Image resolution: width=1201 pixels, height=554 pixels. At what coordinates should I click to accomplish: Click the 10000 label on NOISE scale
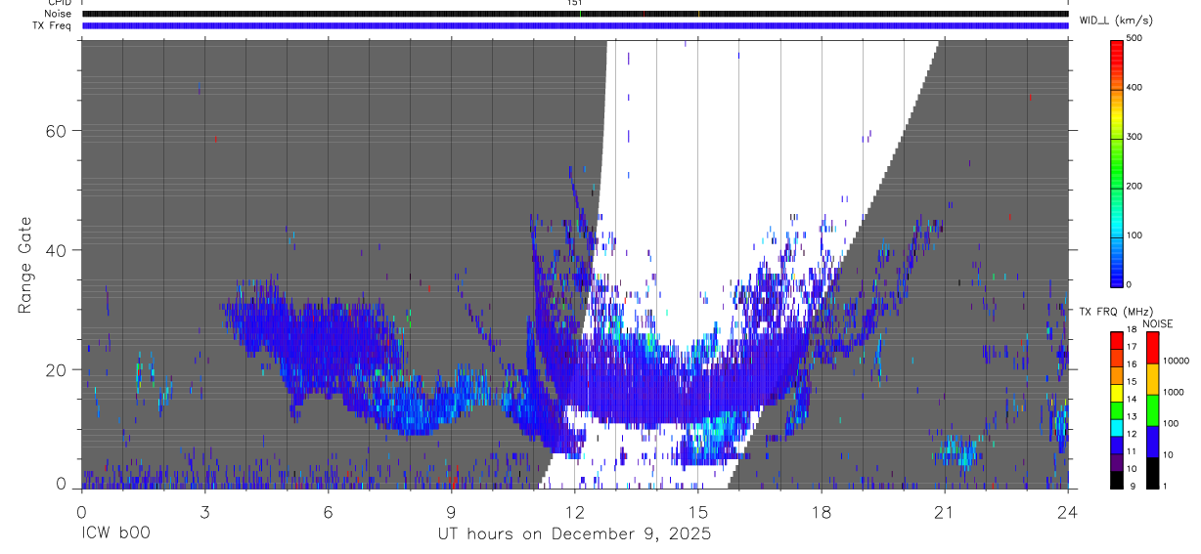[x=1176, y=361]
